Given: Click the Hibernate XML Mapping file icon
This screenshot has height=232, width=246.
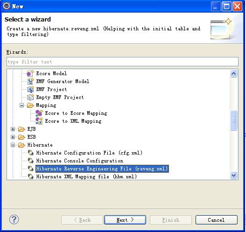Looking at the screenshot, I should [x=31, y=176].
